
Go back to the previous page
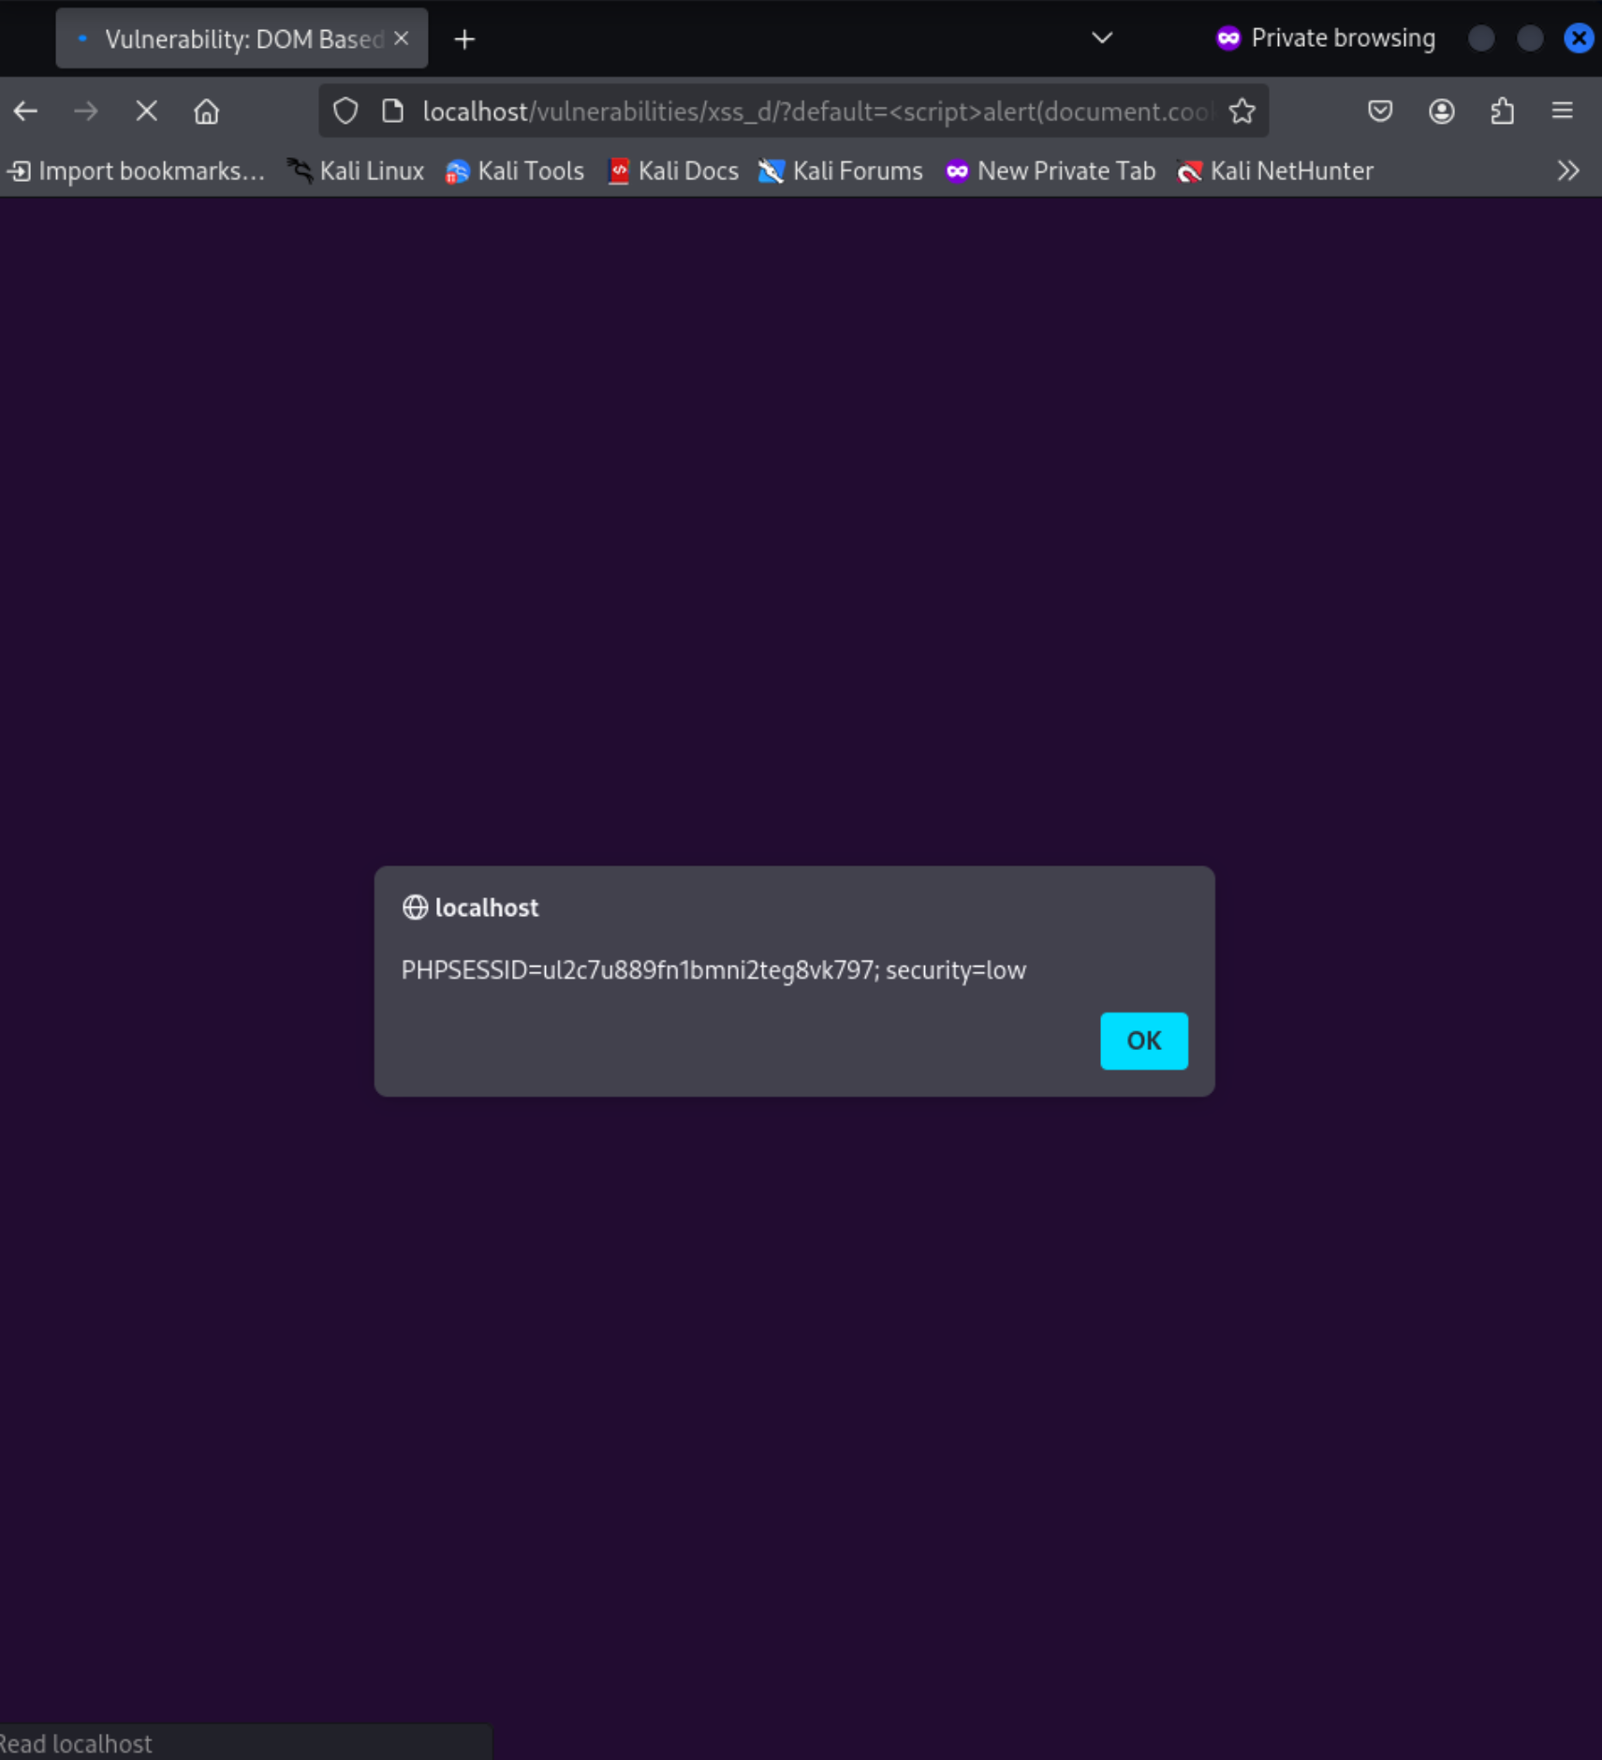coord(25,111)
